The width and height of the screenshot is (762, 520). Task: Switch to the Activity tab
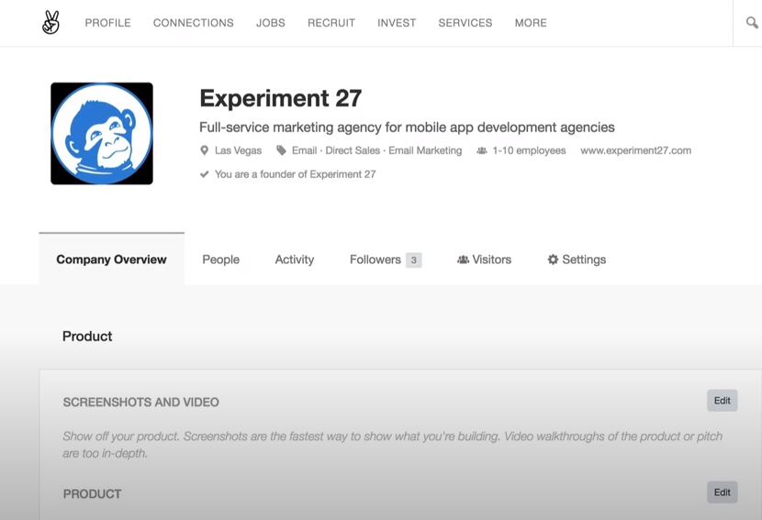(295, 260)
